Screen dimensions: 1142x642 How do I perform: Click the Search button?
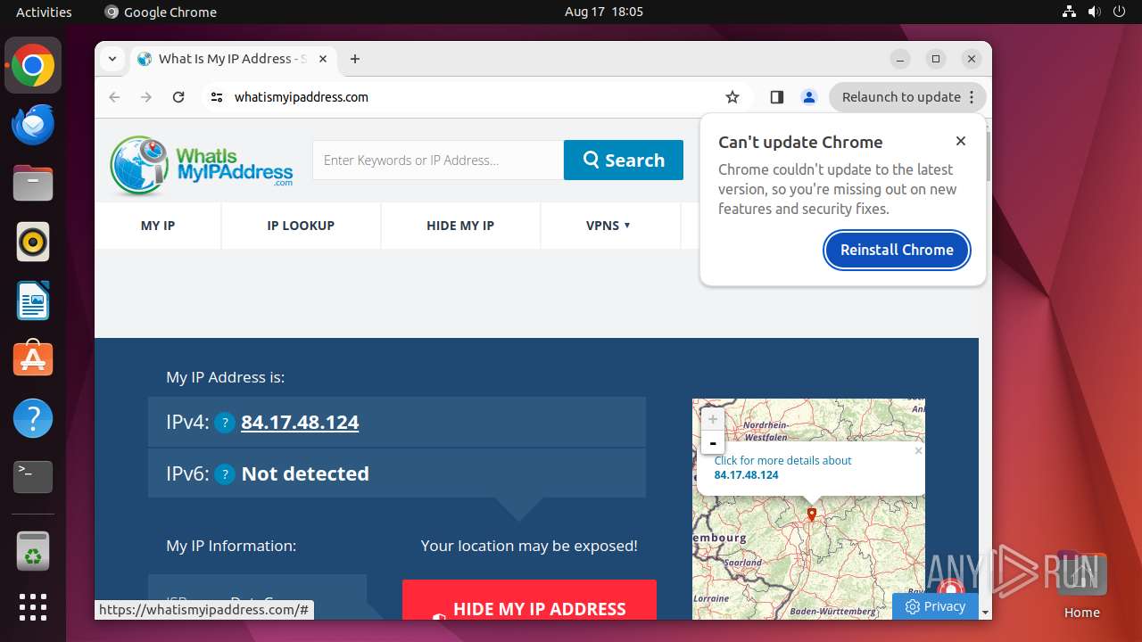point(624,160)
